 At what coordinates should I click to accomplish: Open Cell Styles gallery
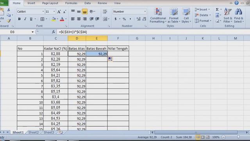(186, 16)
